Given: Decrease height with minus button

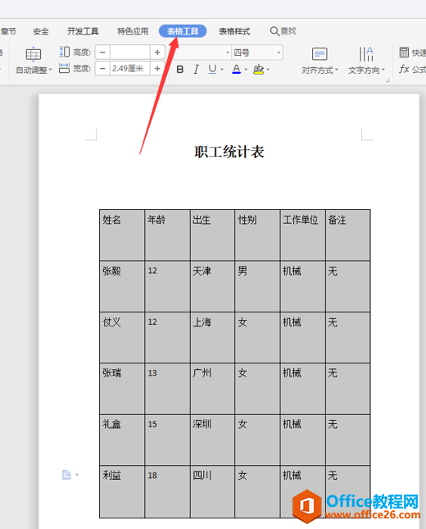Looking at the screenshot, I should pos(102,52).
